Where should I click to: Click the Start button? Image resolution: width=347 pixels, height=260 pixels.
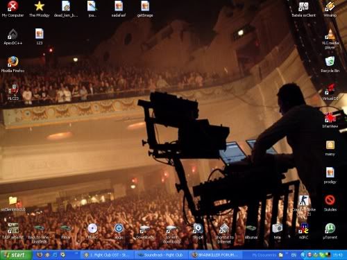16,255
